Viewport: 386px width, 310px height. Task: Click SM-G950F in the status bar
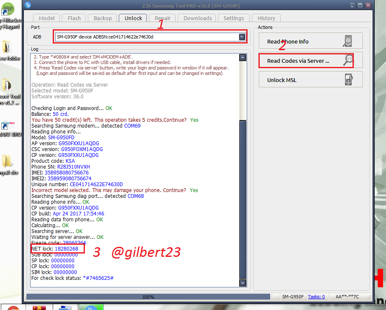(x=293, y=297)
